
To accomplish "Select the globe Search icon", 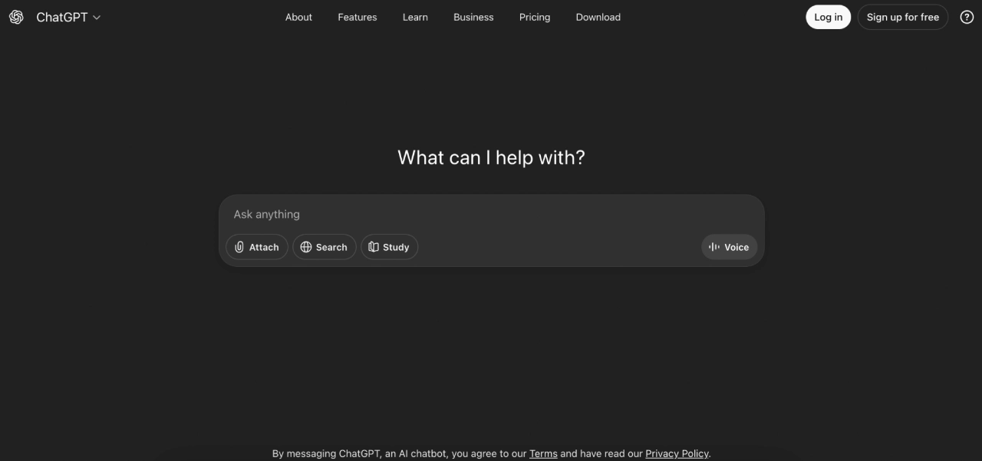I will click(x=306, y=247).
